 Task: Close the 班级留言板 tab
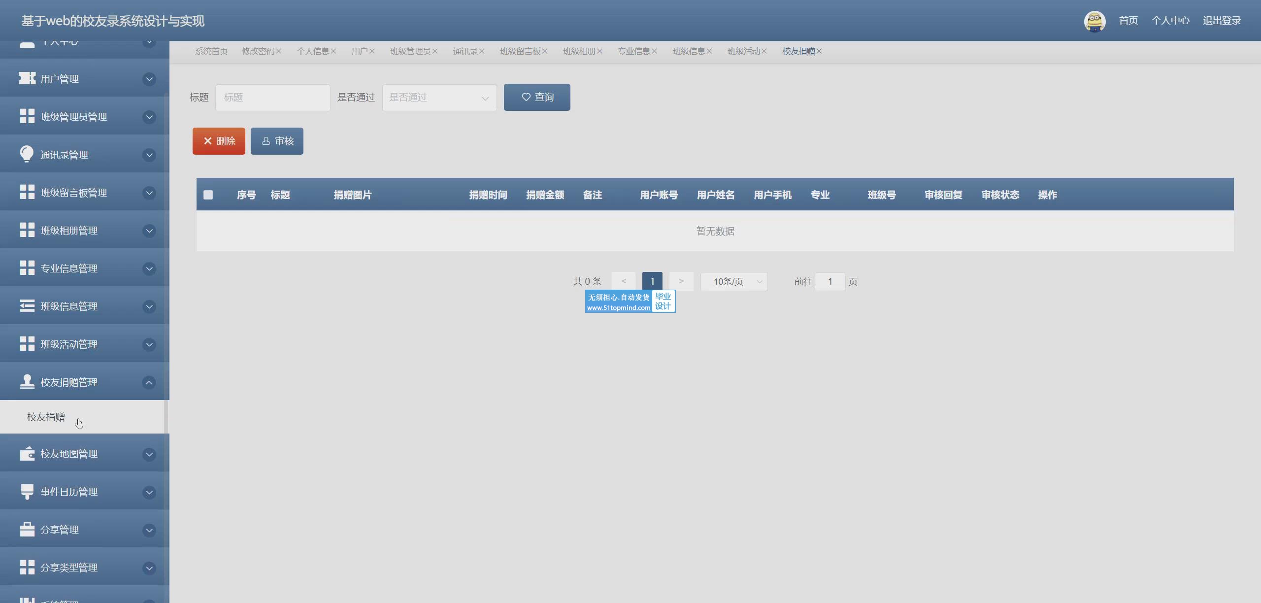pos(545,51)
